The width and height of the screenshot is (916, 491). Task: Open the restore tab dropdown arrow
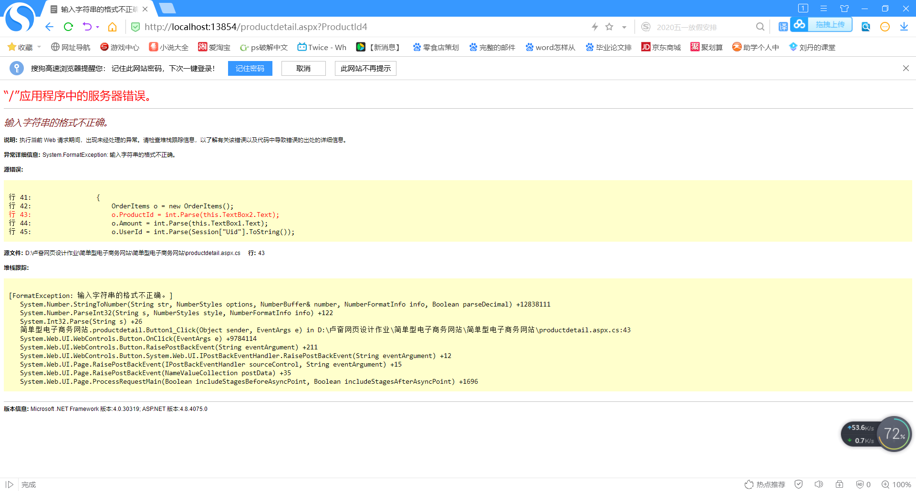click(97, 27)
